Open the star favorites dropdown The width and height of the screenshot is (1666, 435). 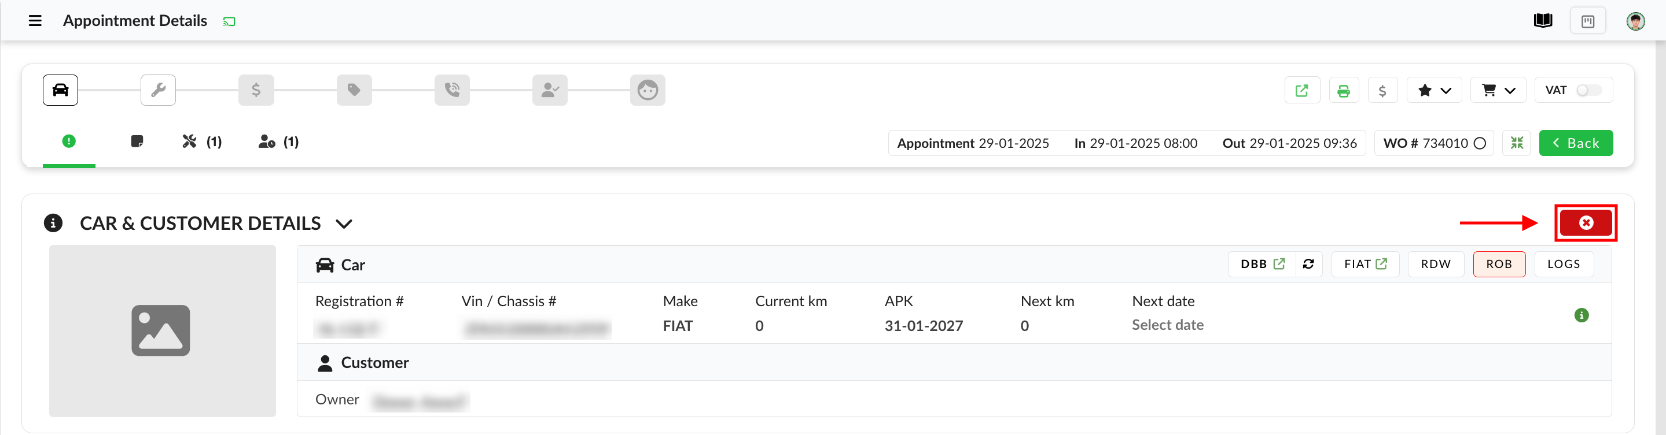click(x=1434, y=90)
